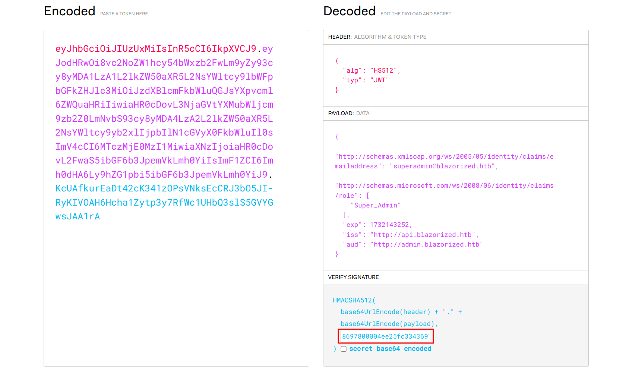Click the 'HEADER: ALGORITHM & TOKEN TYPE' label

point(377,37)
